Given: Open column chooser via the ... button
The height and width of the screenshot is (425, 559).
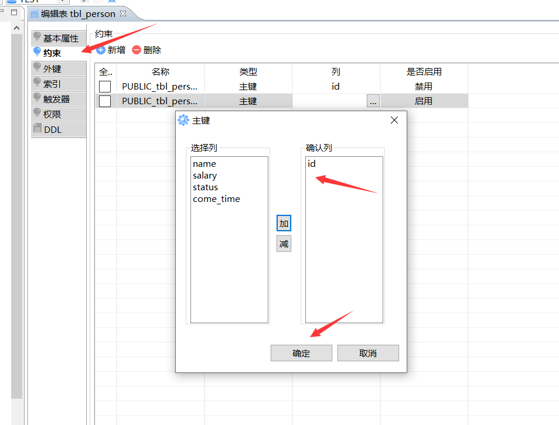Looking at the screenshot, I should [x=373, y=100].
